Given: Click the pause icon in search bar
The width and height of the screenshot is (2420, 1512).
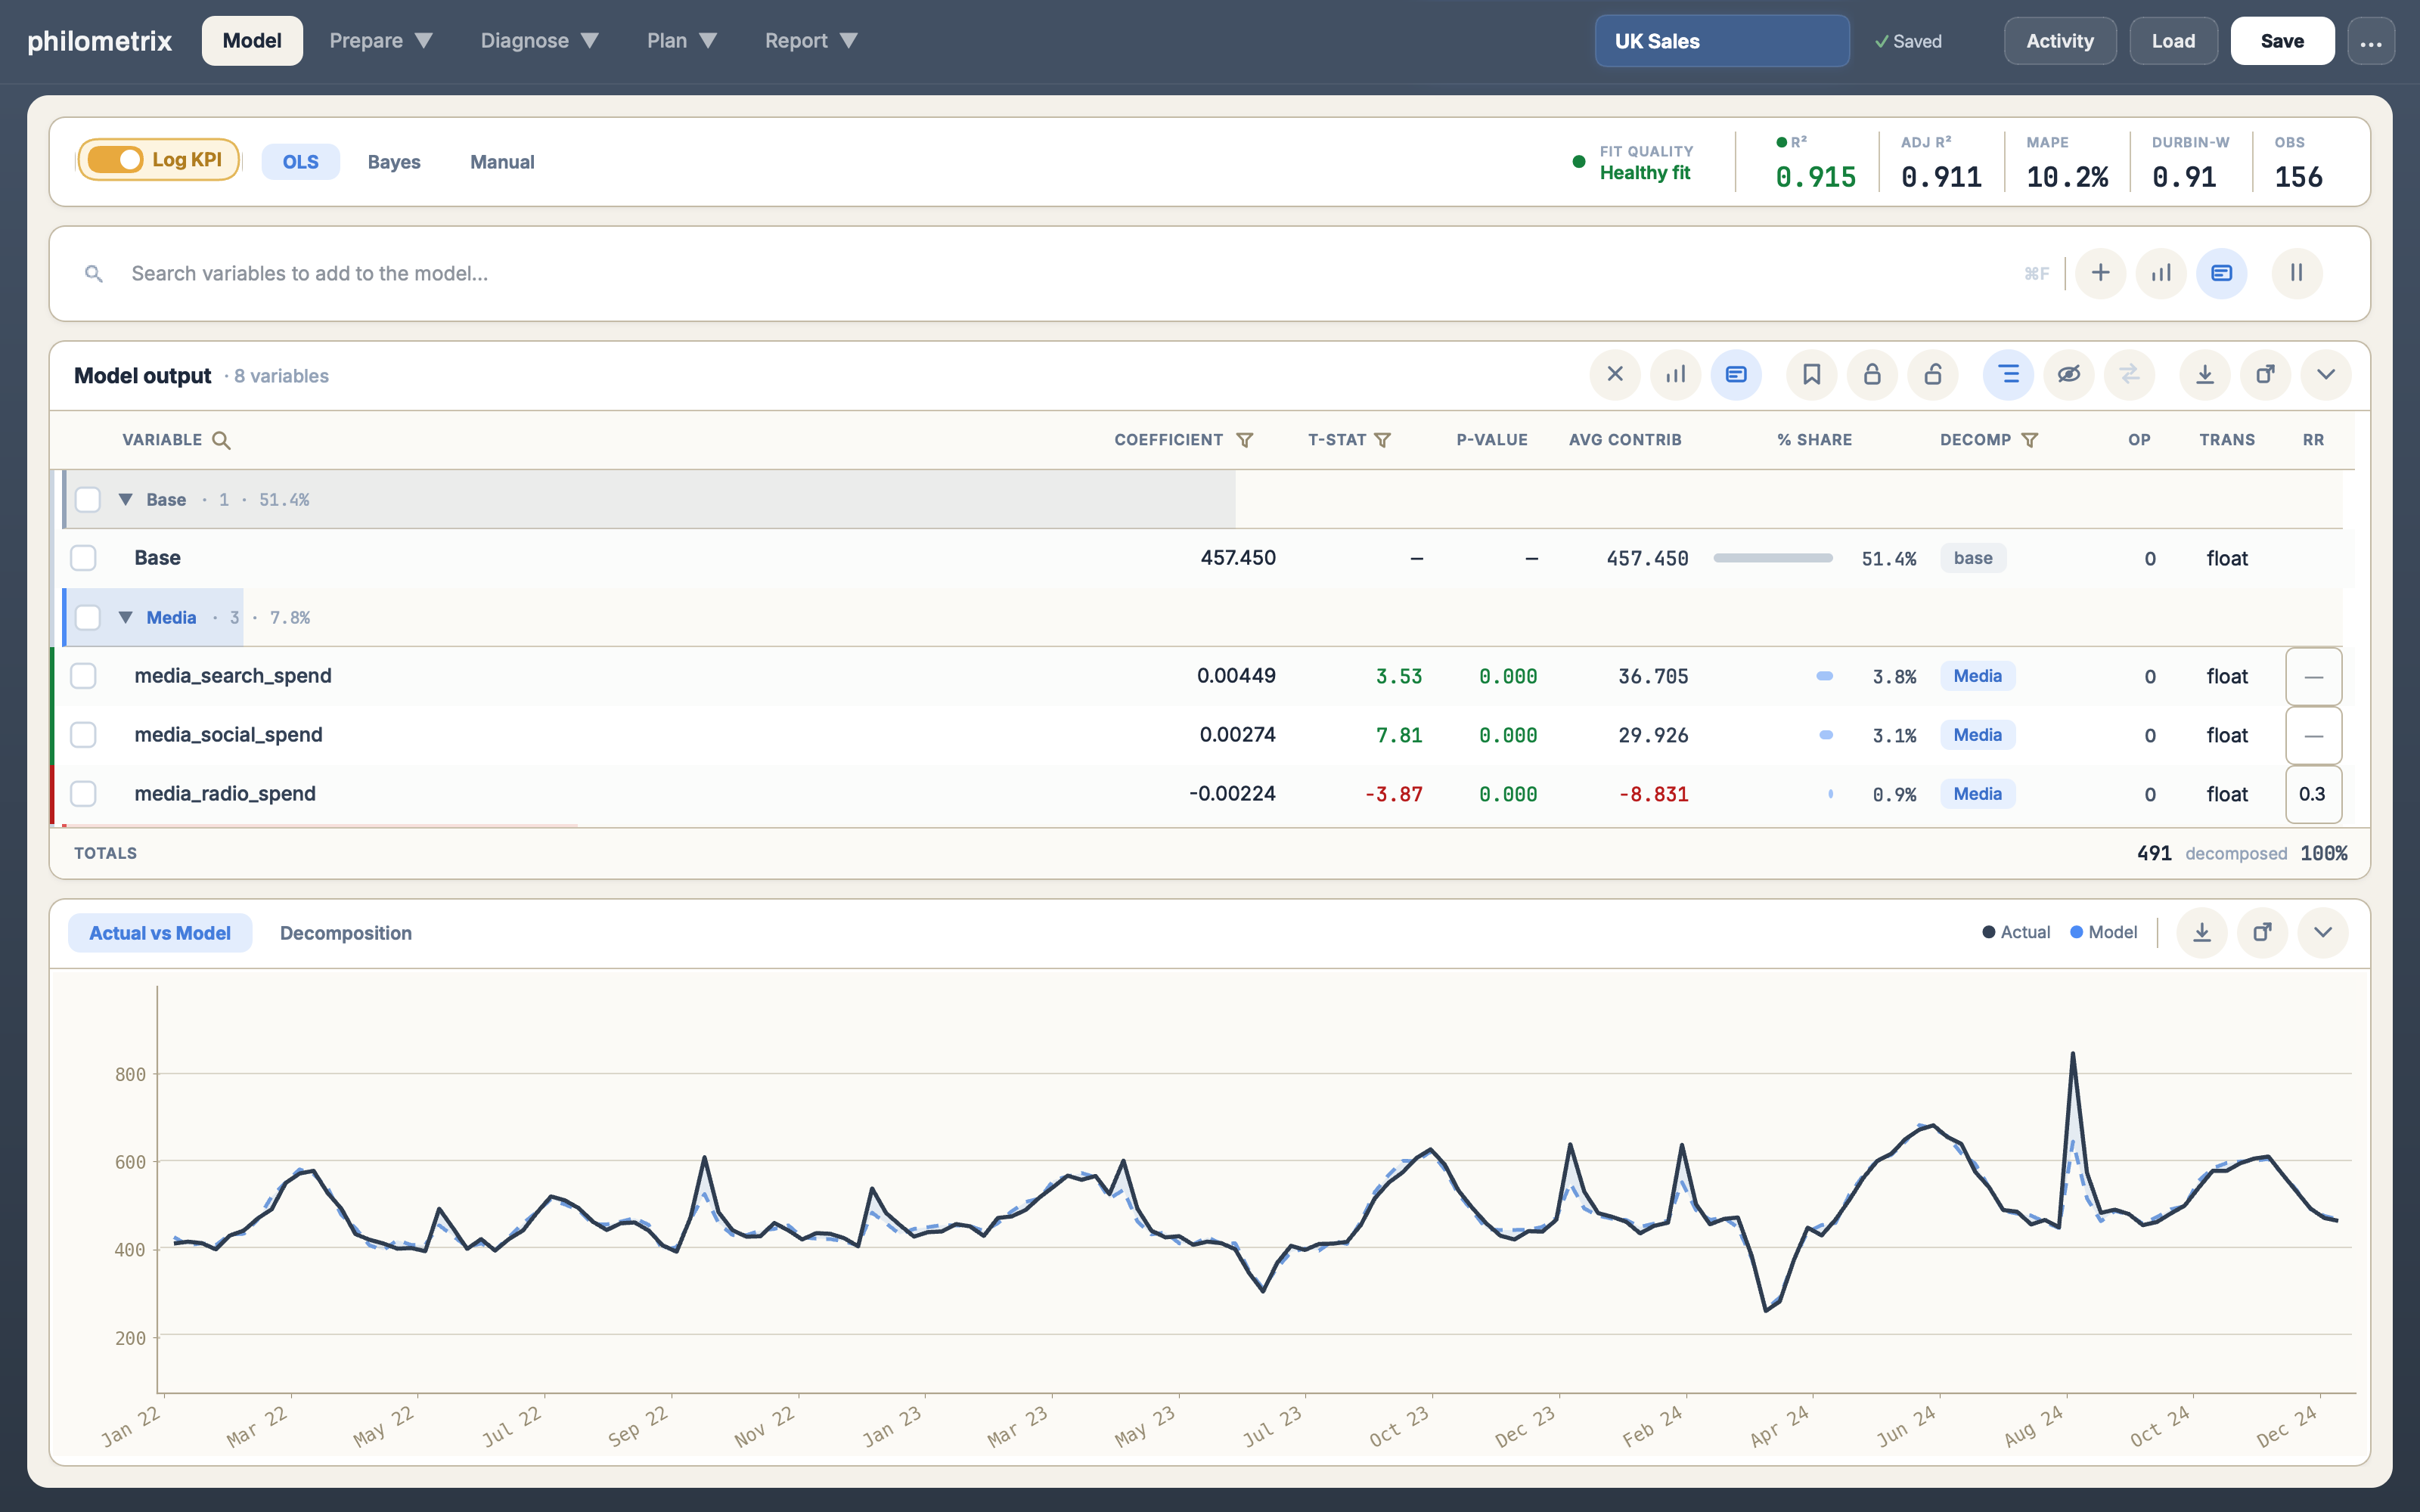Looking at the screenshot, I should (x=2297, y=273).
